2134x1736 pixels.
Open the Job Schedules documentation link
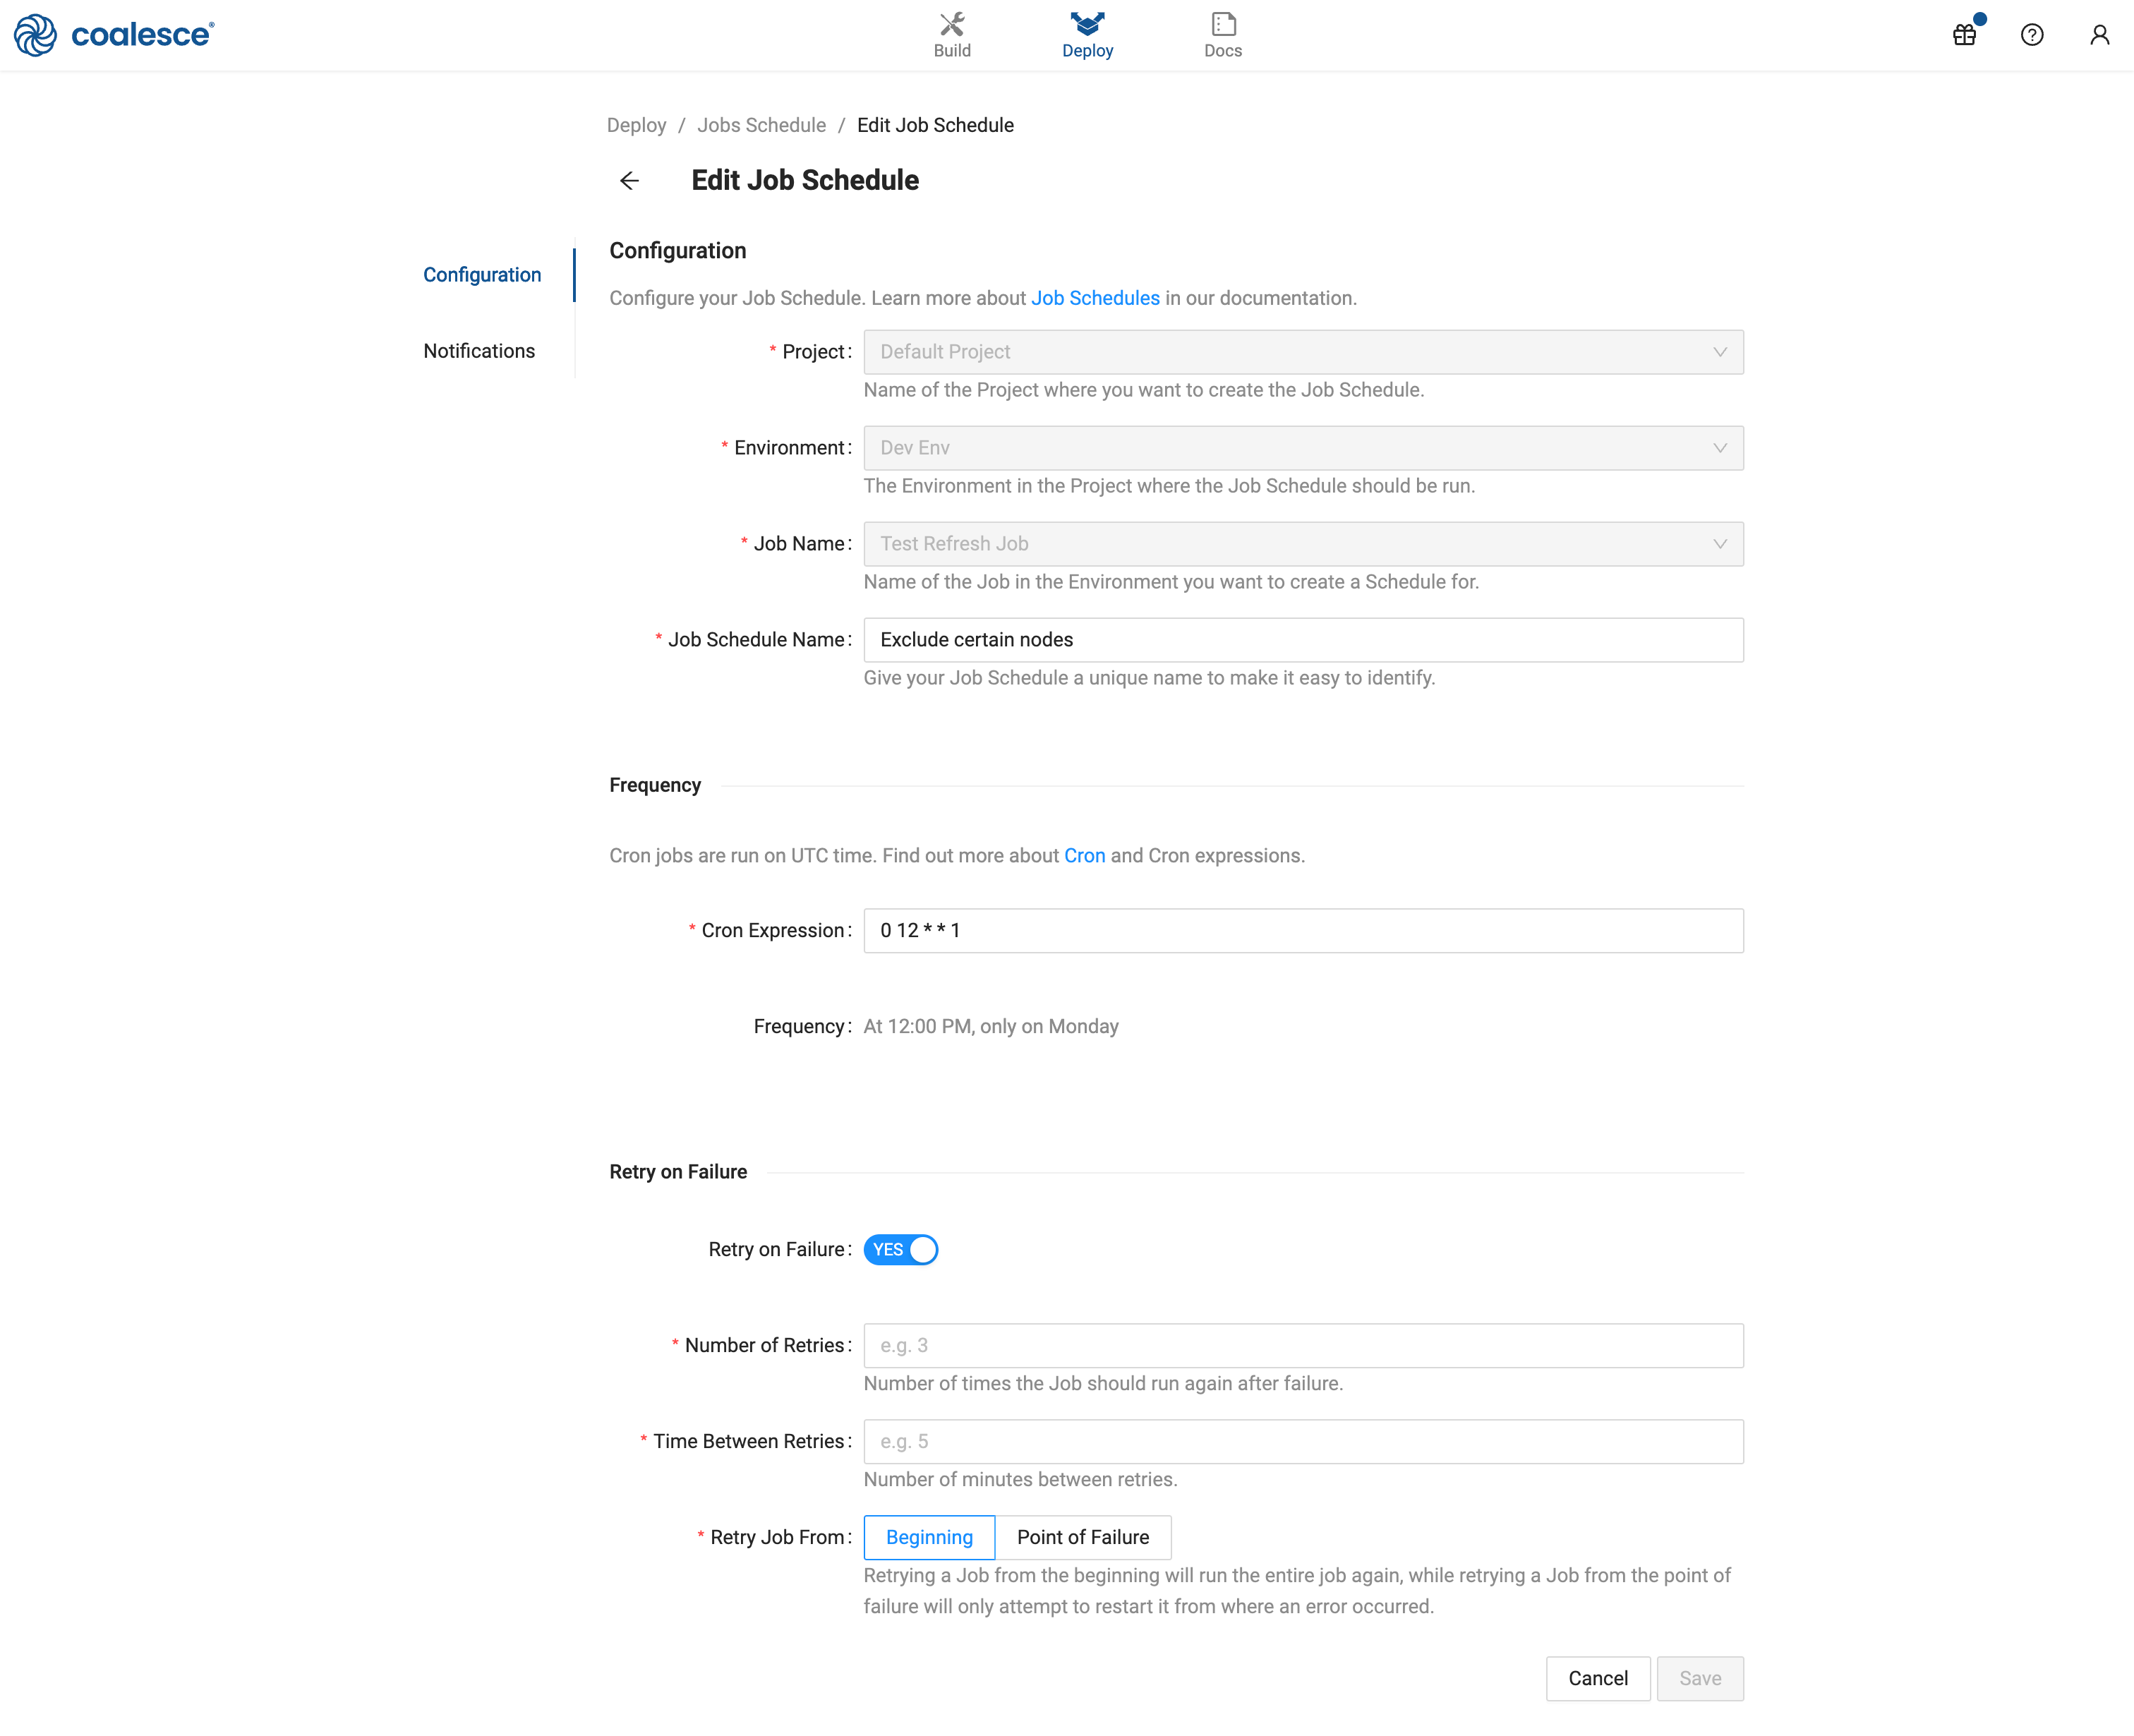coord(1095,298)
